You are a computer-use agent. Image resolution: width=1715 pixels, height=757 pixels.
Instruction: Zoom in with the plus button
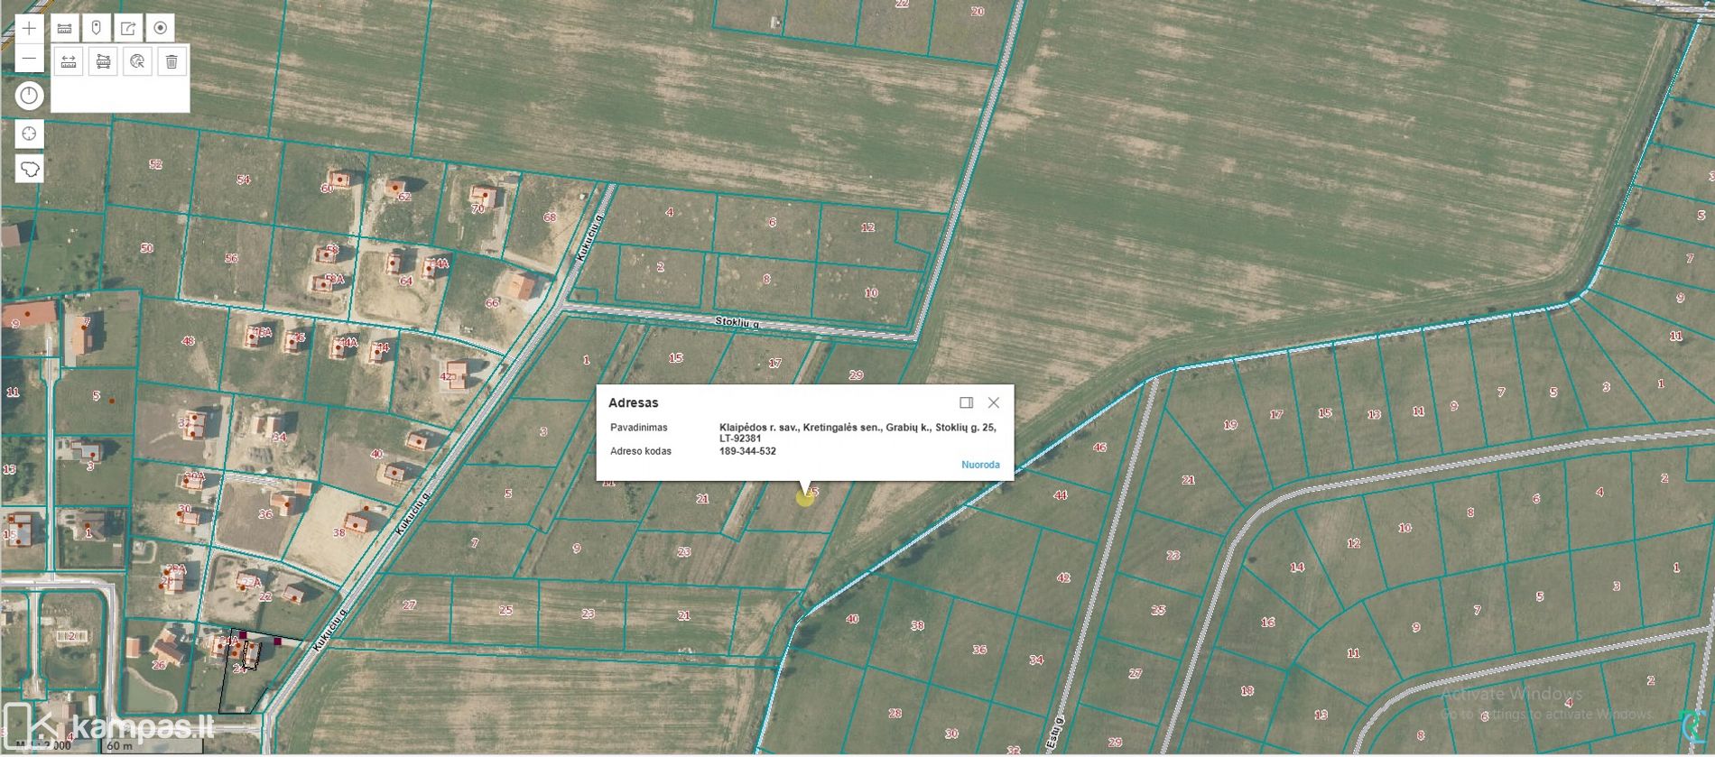click(29, 29)
